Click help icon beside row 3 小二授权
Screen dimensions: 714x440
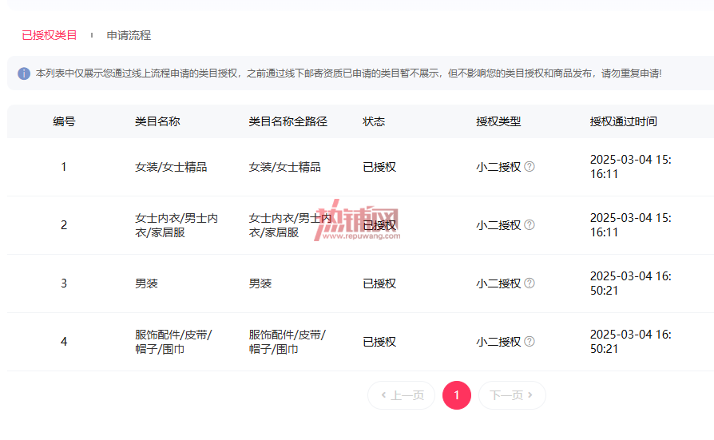[530, 283]
